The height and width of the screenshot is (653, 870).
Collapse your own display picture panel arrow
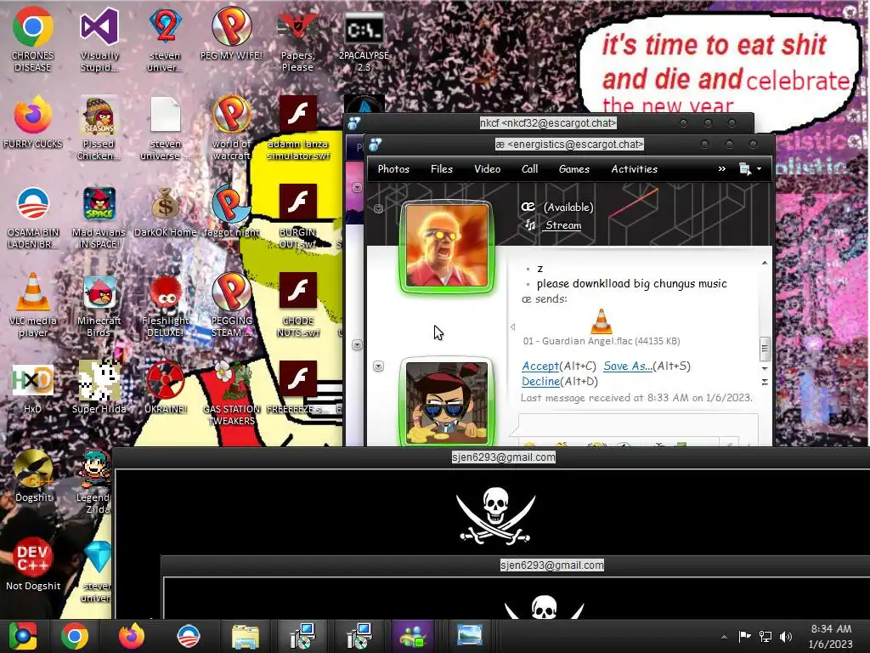[x=378, y=366]
